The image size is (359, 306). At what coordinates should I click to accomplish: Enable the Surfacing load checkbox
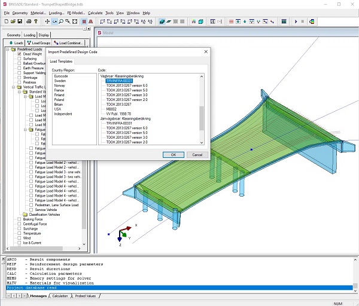click(20, 59)
